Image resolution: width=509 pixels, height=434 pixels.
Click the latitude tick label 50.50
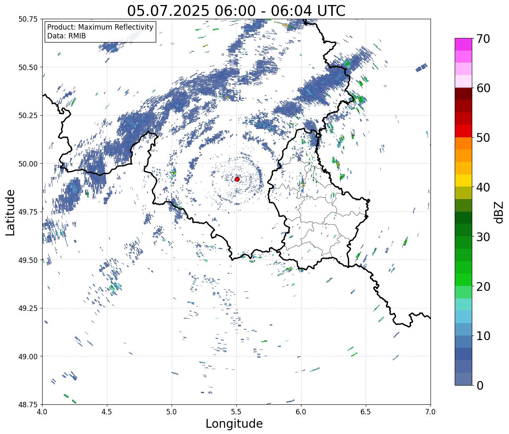point(28,67)
